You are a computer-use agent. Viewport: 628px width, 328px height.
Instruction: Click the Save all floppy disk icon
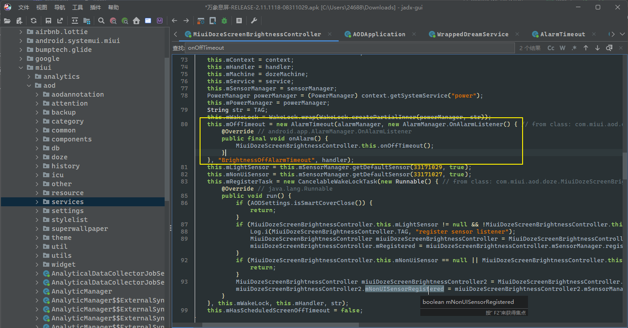pyautogui.click(x=48, y=21)
